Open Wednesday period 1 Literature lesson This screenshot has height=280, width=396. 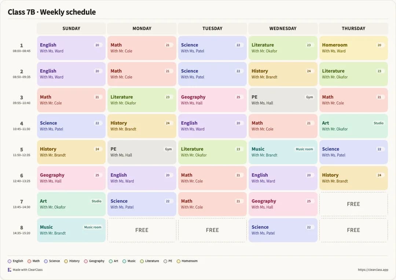coord(283,48)
